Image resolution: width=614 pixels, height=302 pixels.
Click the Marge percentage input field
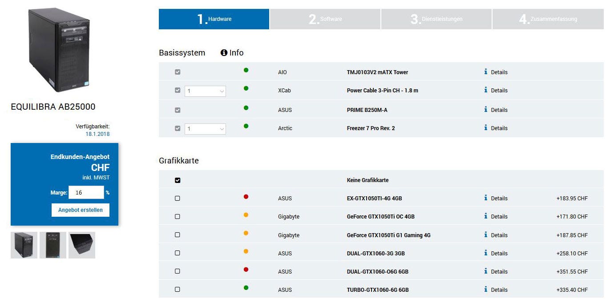click(86, 193)
